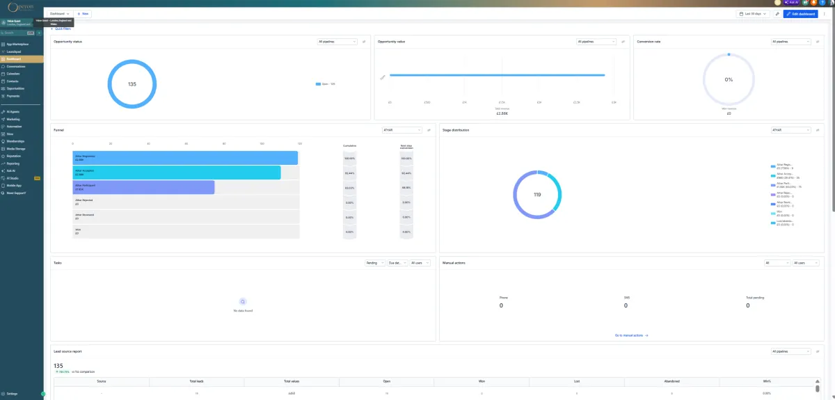The width and height of the screenshot is (835, 400).
Task: Follow the Go to manual actions link
Action: (632, 335)
